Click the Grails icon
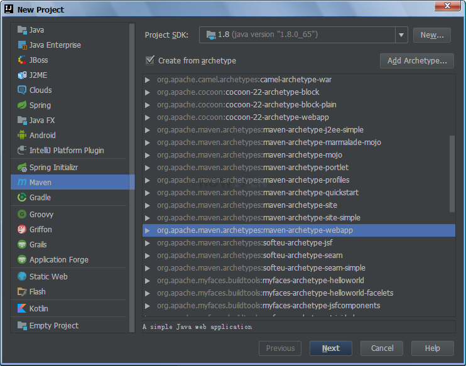Image resolution: width=466 pixels, height=366 pixels. (x=22, y=244)
